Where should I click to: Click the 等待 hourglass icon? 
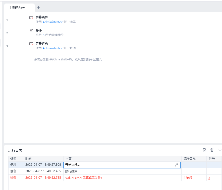point(31,31)
